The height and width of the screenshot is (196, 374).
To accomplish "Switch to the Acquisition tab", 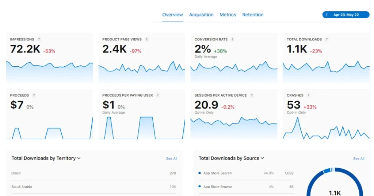I will (x=201, y=15).
